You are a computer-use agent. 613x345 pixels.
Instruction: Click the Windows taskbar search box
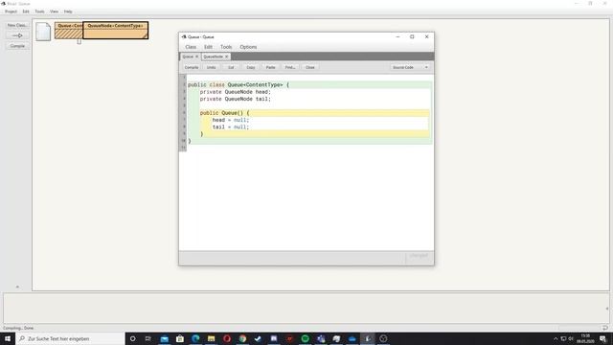pyautogui.click(x=70, y=338)
